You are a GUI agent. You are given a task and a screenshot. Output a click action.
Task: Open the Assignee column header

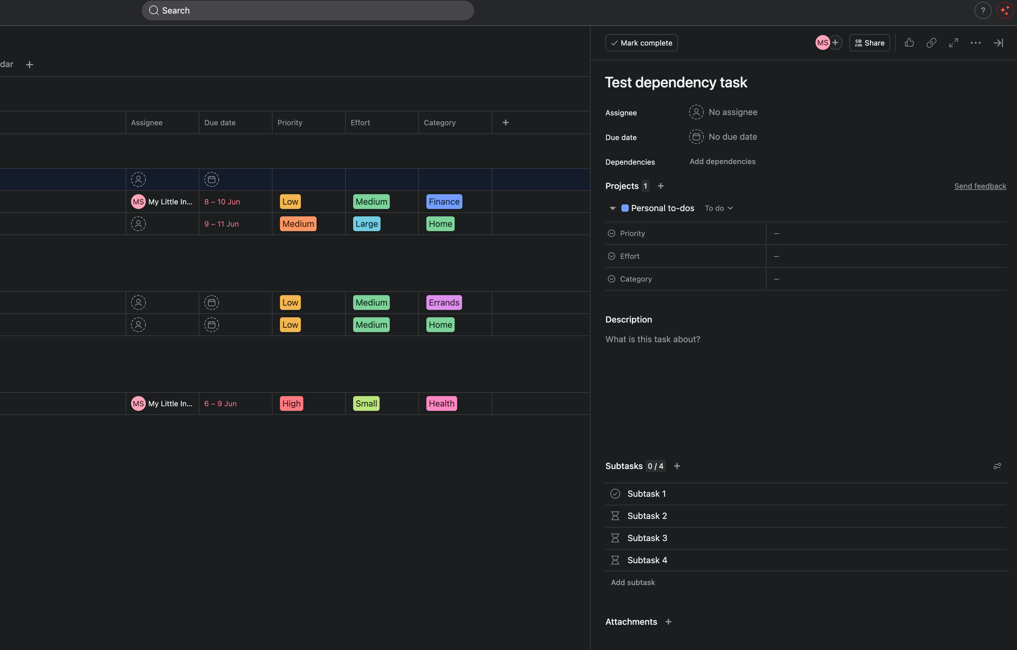coord(162,122)
